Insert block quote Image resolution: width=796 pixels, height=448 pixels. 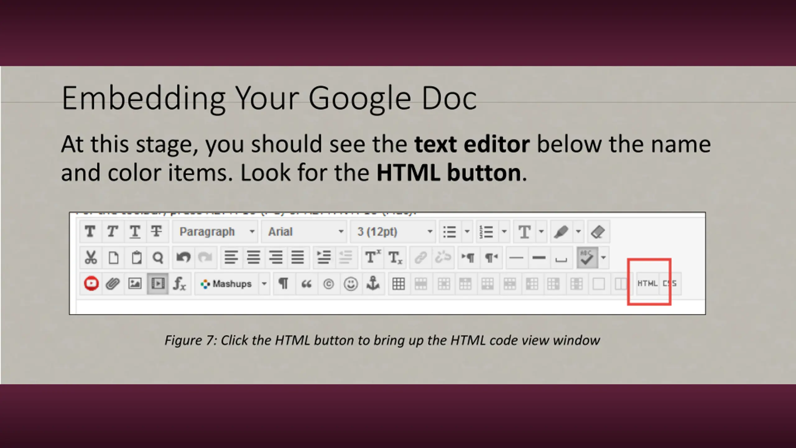pos(306,284)
